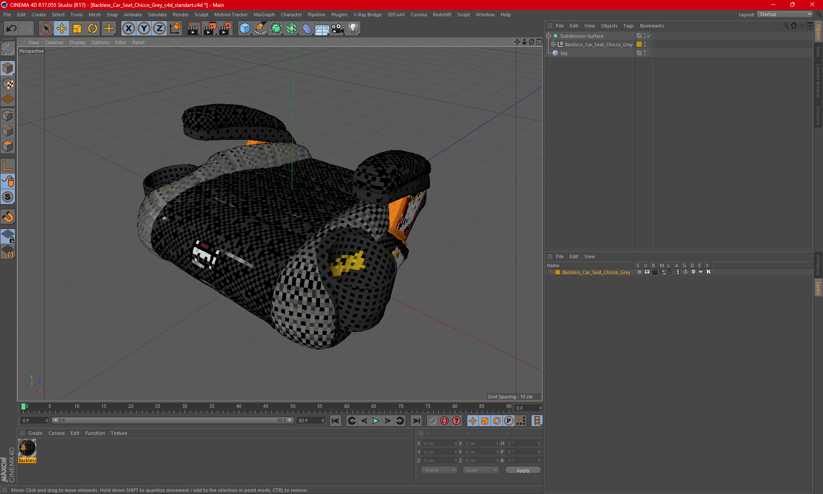This screenshot has width=823, height=494.
Task: Open the Scale mode dropdown
Action: click(x=481, y=470)
